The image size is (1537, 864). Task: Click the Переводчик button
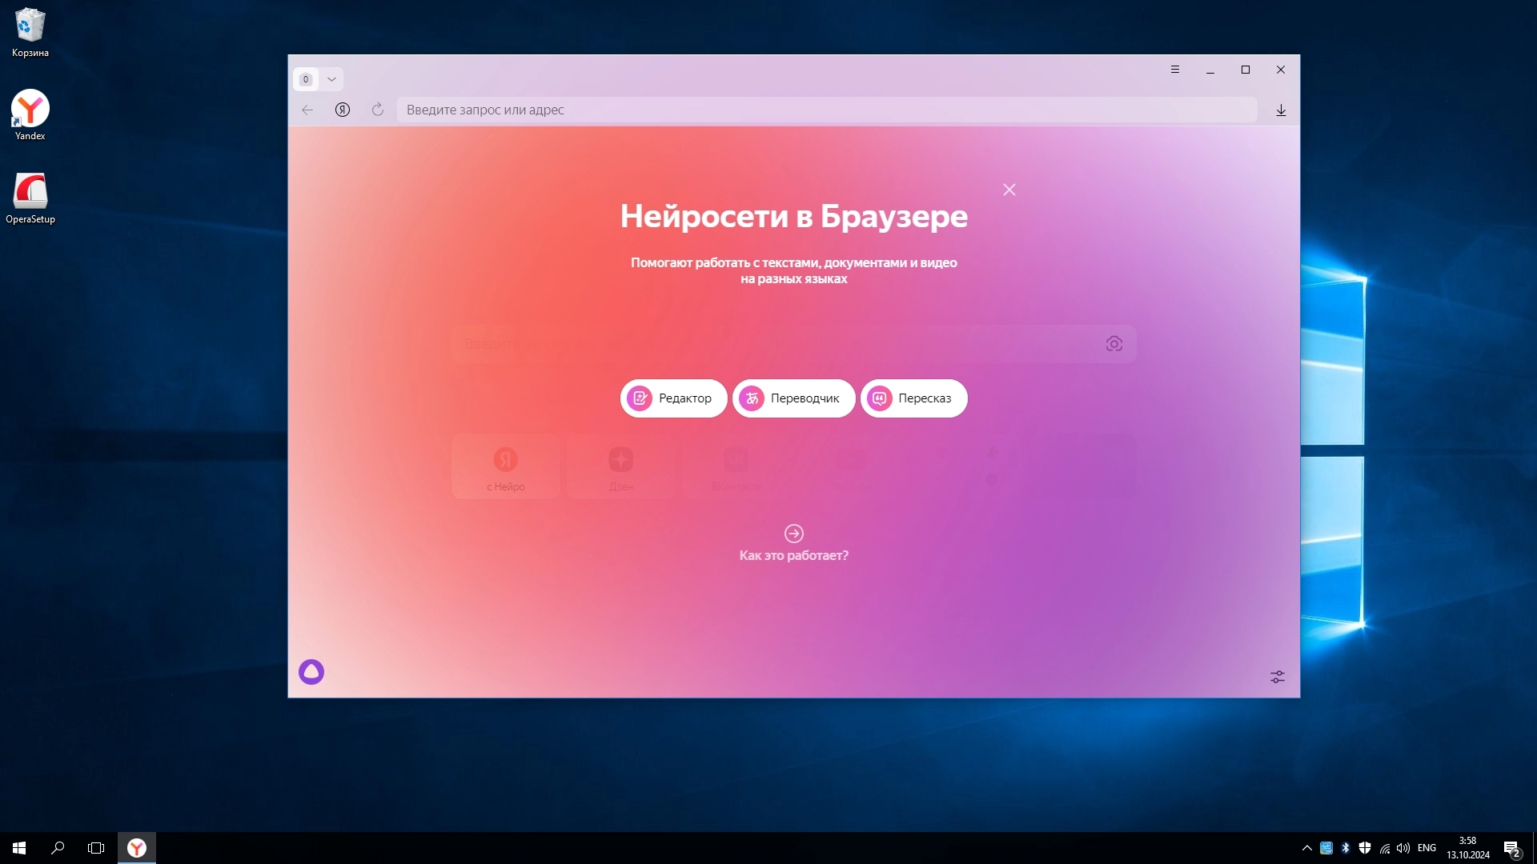coord(793,398)
